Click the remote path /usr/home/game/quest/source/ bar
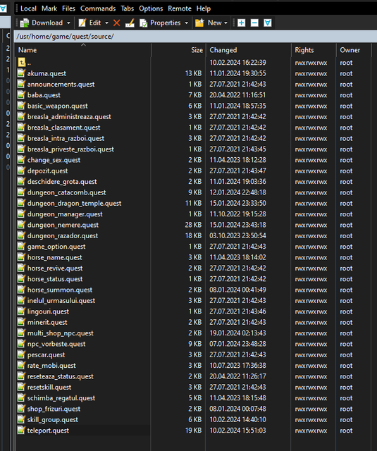 195,37
